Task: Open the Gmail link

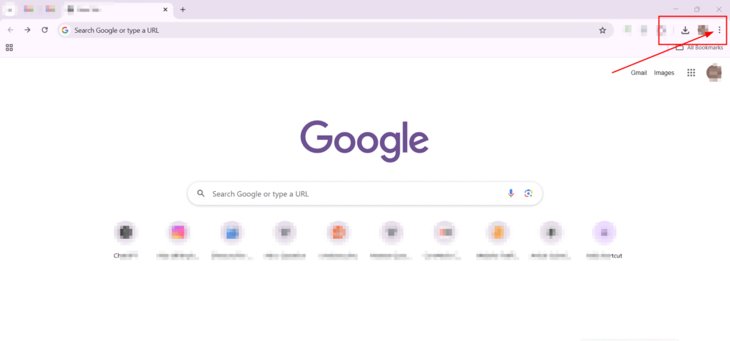Action: (639, 73)
